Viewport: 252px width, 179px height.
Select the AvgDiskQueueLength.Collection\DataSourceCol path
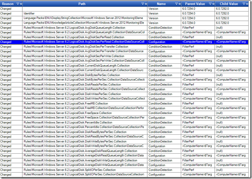click(x=85, y=32)
